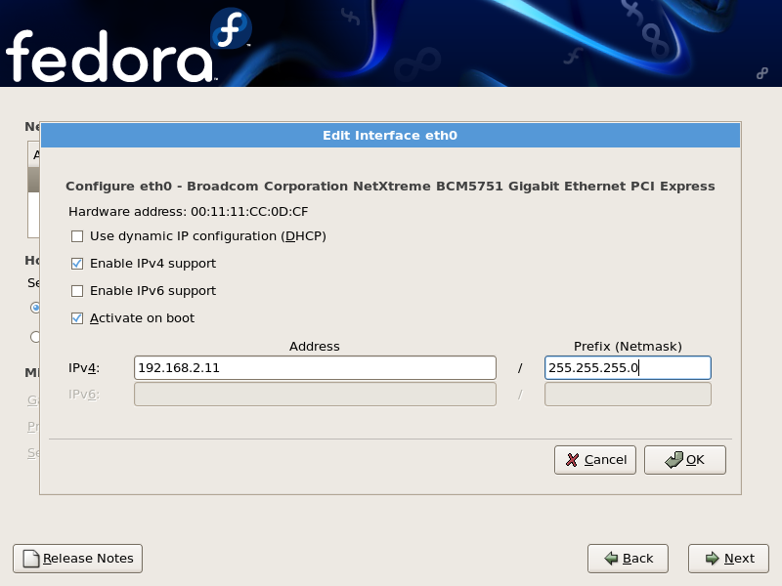Click the disabled IPv6 prefix field
Image resolution: width=782 pixels, height=586 pixels.
pyautogui.click(x=628, y=395)
